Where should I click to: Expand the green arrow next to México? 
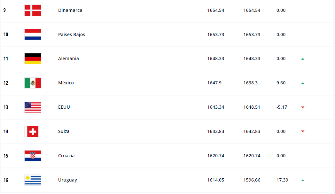[303, 83]
